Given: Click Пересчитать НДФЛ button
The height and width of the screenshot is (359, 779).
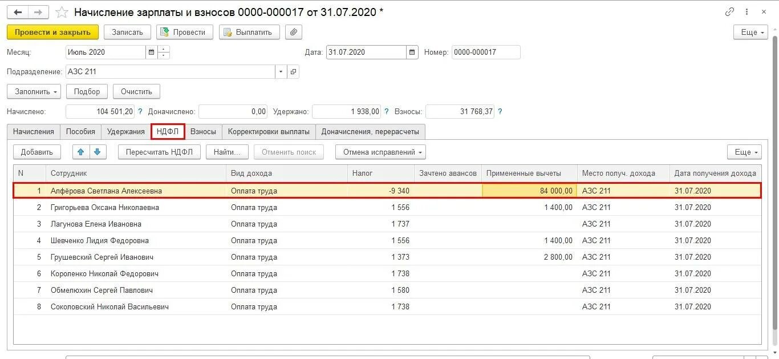Looking at the screenshot, I should pyautogui.click(x=159, y=152).
